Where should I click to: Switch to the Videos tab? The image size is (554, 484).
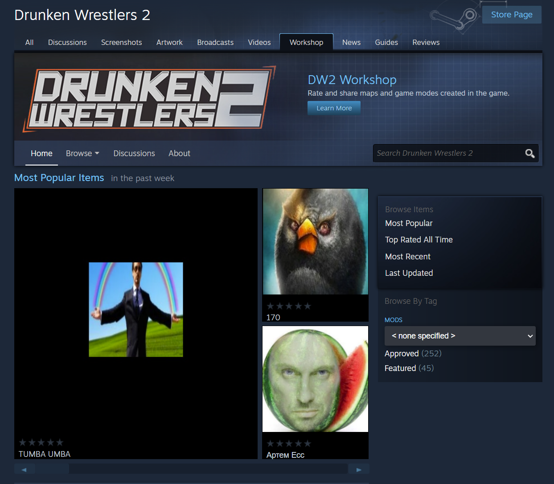pyautogui.click(x=259, y=42)
